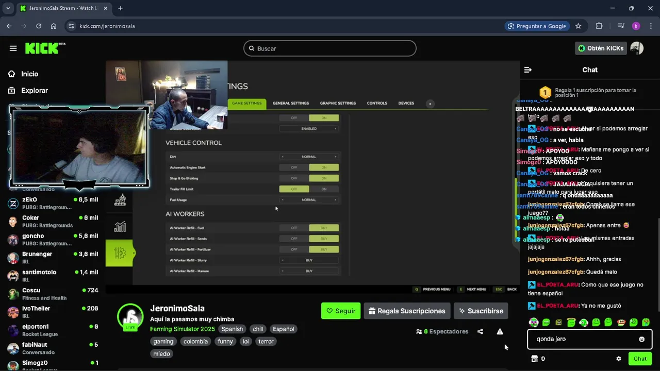The height and width of the screenshot is (371, 660).
Task: Open the fabiNaut channel in the sidebar
Action: point(53,348)
